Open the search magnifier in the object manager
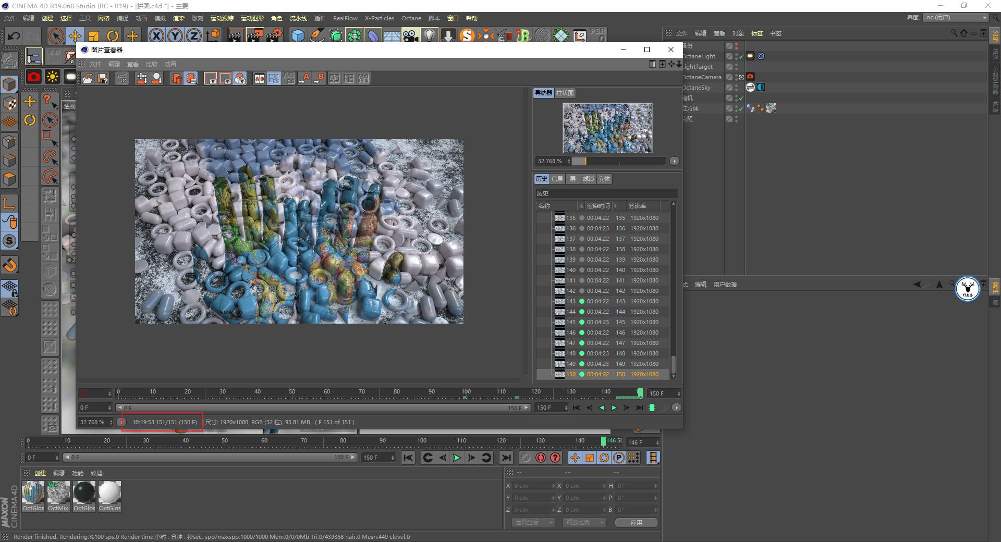 point(954,33)
